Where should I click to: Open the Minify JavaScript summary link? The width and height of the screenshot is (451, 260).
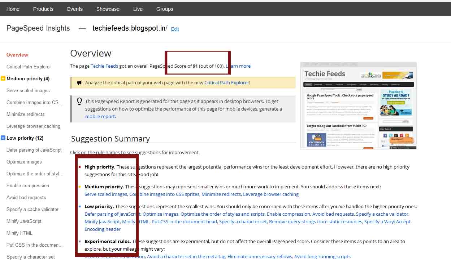102,221
